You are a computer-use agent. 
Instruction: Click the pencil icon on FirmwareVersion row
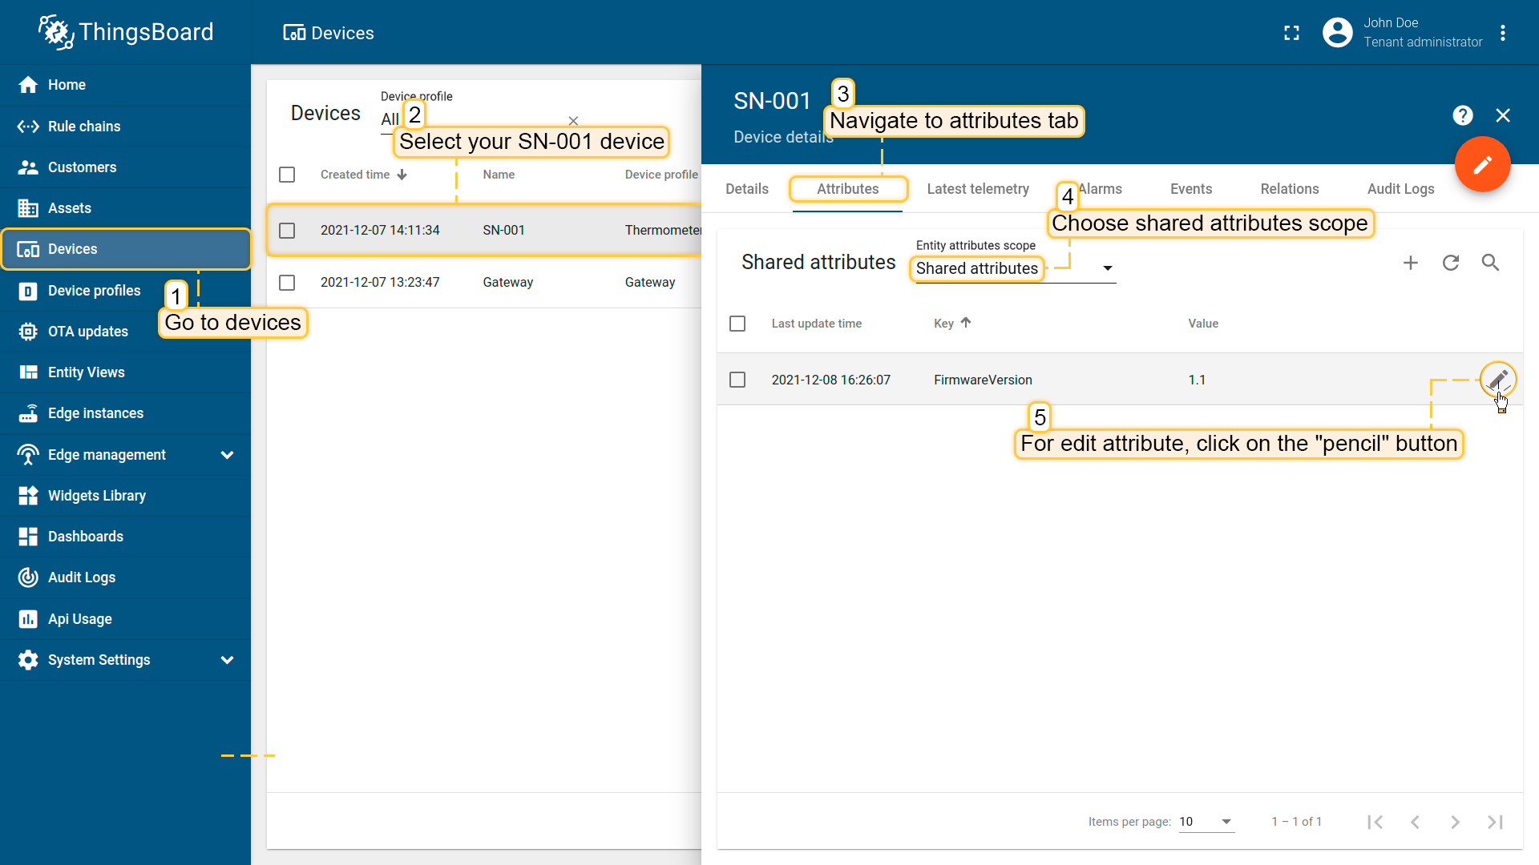click(1497, 380)
